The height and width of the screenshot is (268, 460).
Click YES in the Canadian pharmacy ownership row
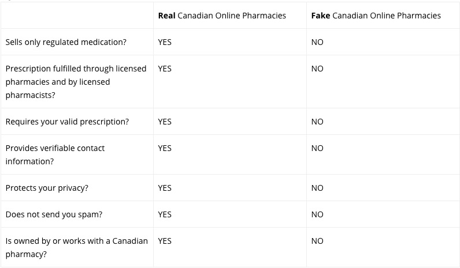[x=165, y=241]
